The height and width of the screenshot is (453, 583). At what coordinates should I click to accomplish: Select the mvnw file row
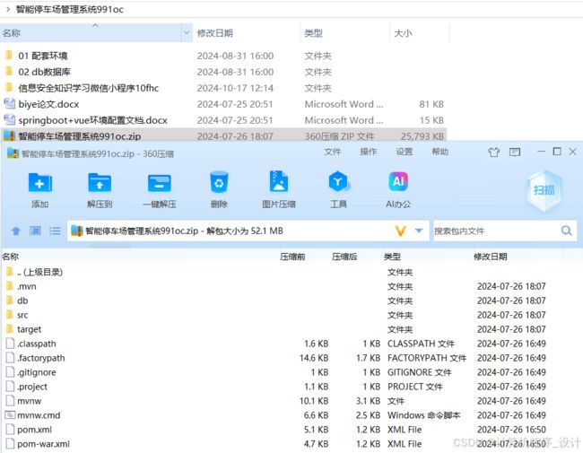click(x=276, y=401)
